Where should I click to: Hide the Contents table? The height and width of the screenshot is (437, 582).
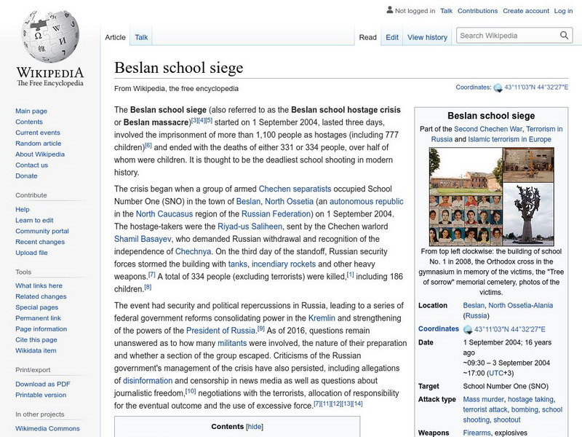click(x=255, y=427)
